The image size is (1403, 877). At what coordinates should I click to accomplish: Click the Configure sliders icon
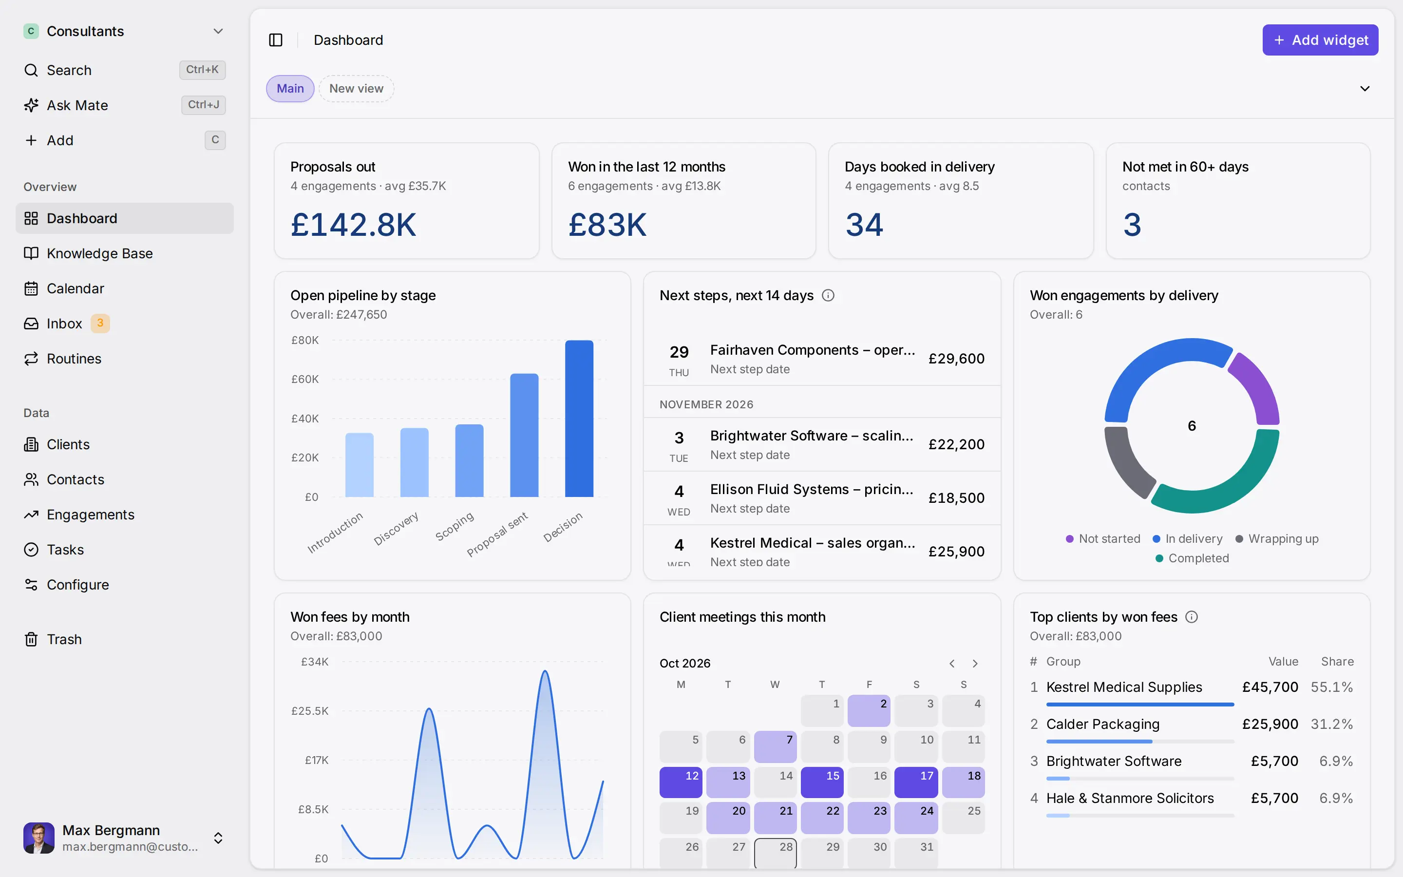coord(31,585)
